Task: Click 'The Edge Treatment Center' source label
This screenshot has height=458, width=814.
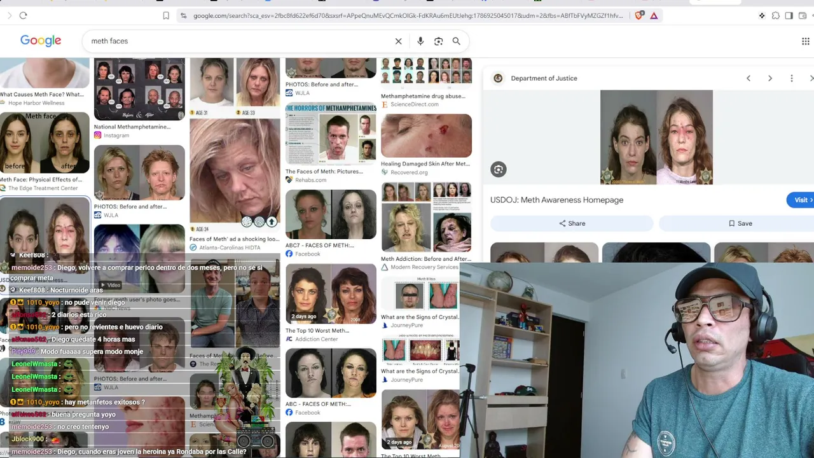Action: tap(43, 188)
